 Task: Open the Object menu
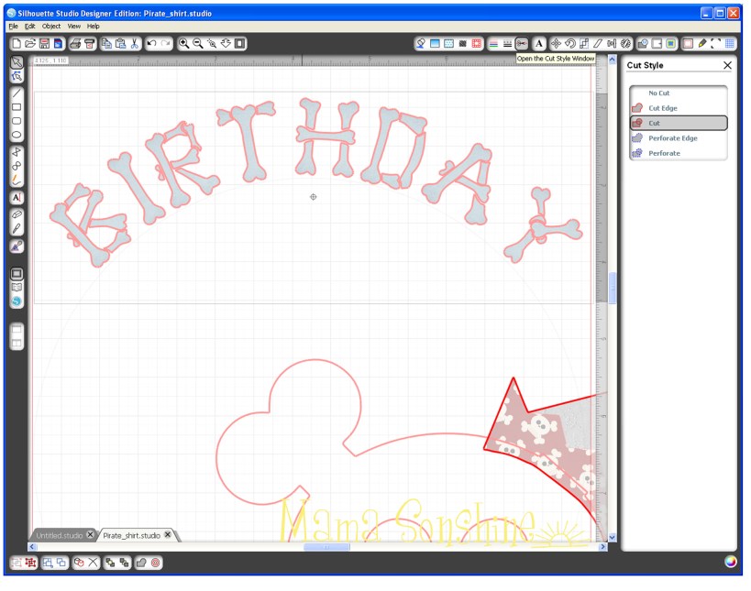click(51, 26)
